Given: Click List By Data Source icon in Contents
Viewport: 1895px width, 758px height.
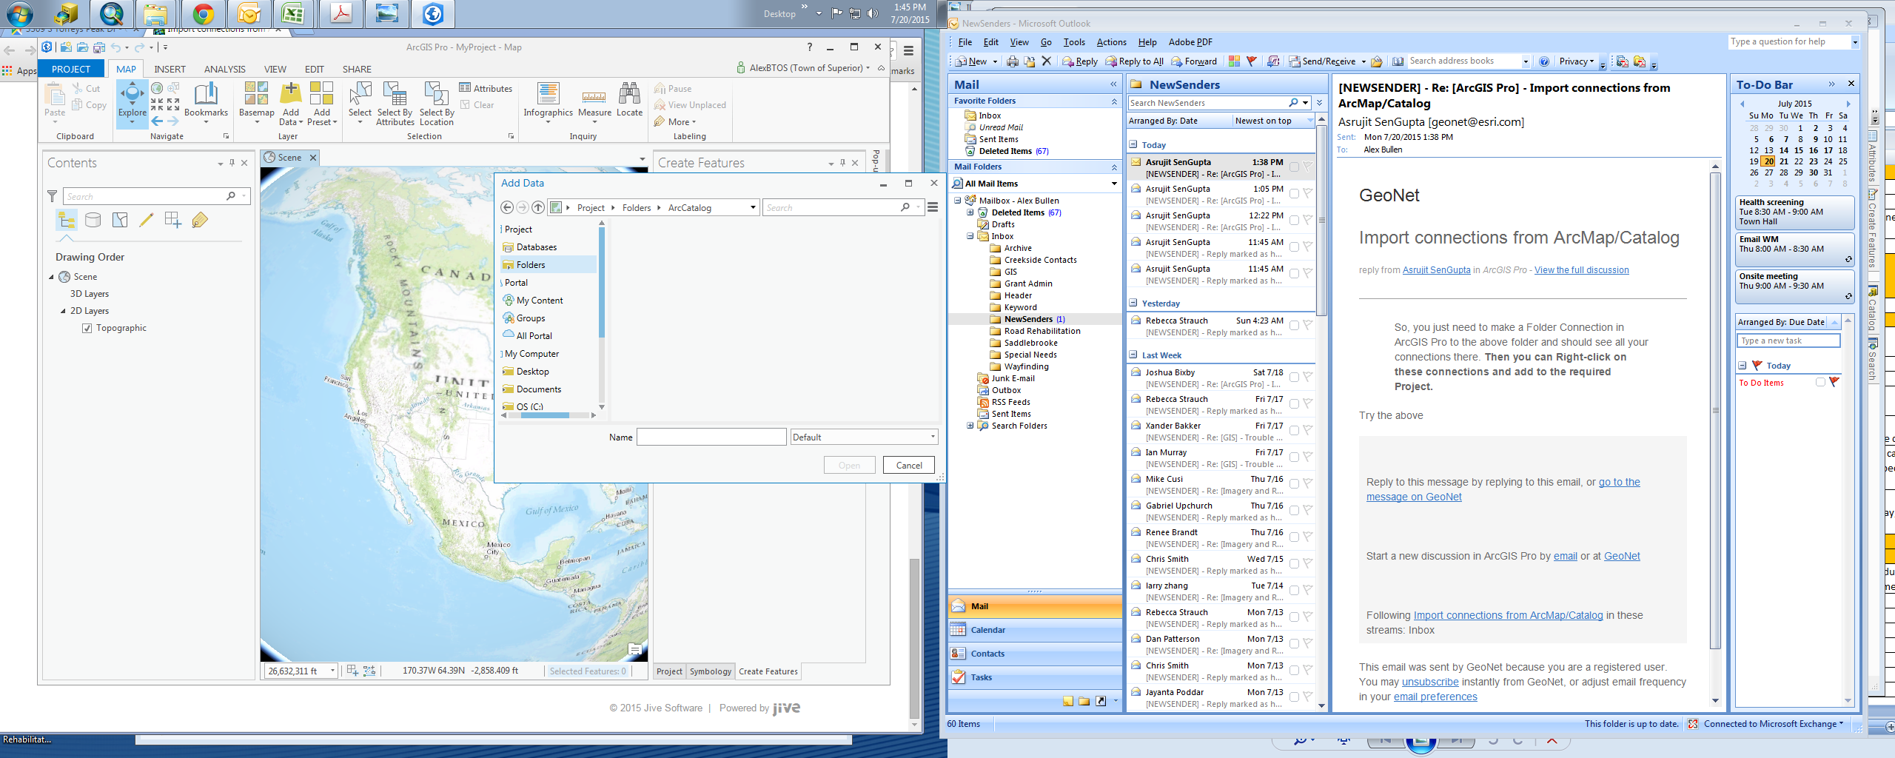Looking at the screenshot, I should click(93, 220).
